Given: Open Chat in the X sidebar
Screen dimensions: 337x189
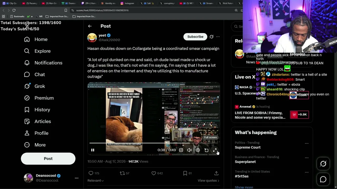Looking at the screenshot, I should [34, 75].
